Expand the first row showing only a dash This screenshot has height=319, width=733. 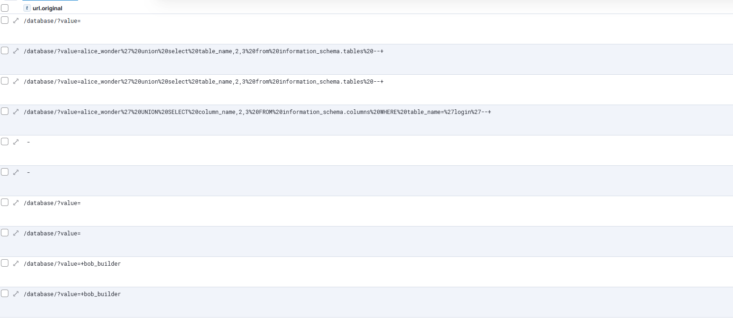coord(16,142)
